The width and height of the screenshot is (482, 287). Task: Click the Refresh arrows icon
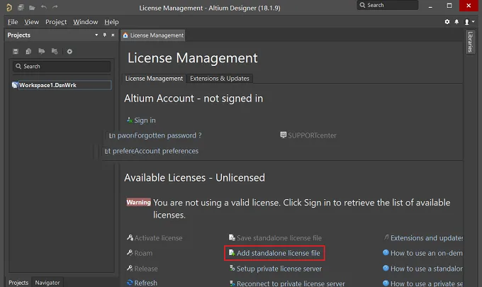point(130,282)
